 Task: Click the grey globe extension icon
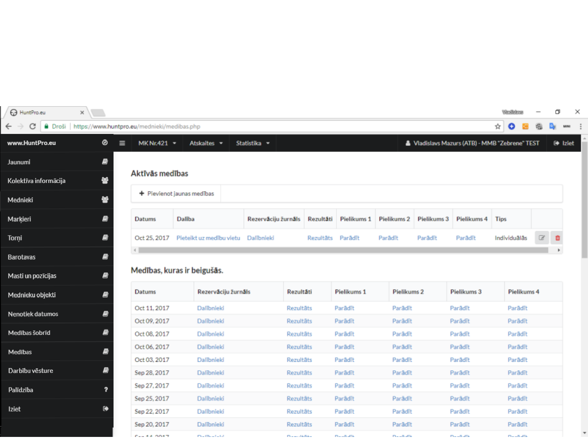tap(539, 127)
